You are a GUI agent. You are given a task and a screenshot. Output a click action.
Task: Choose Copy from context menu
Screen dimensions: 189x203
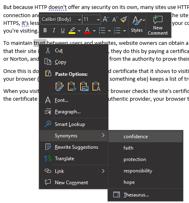click(x=74, y=62)
